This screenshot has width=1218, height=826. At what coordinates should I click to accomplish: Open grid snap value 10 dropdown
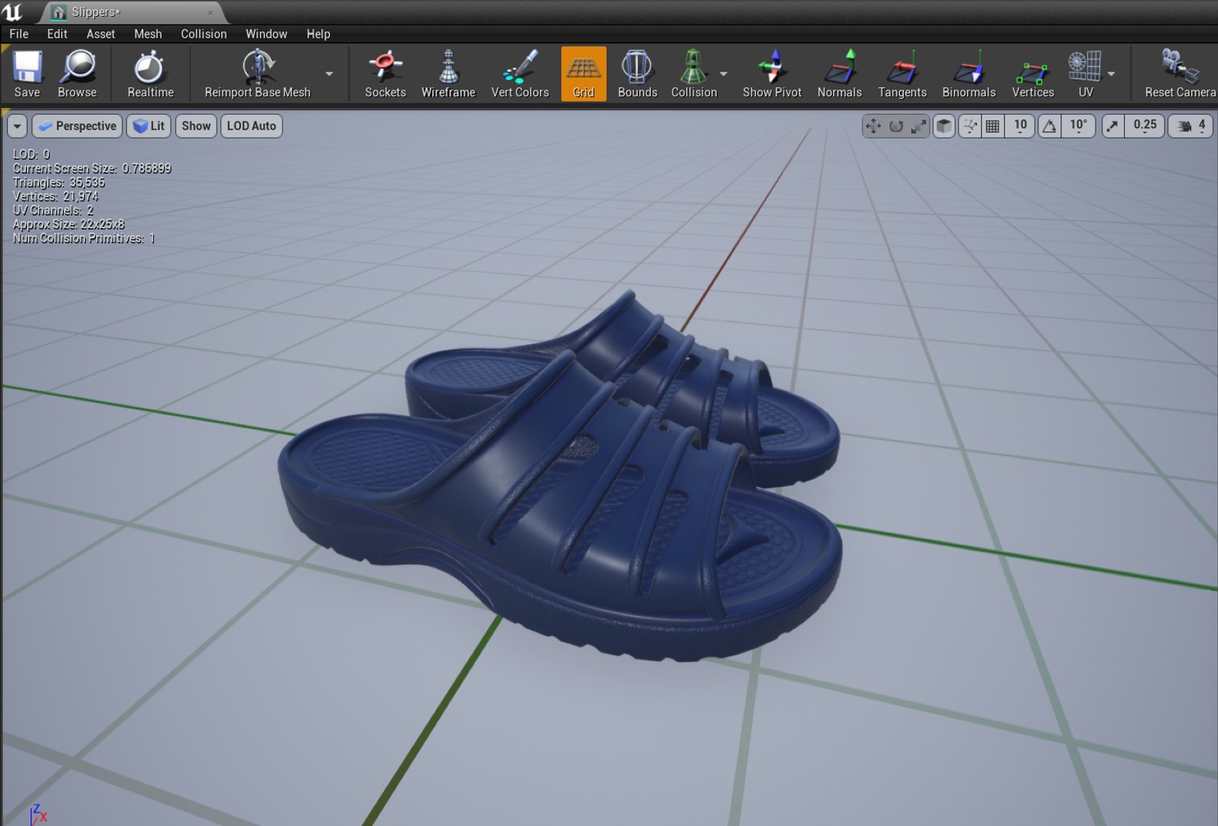(x=1021, y=126)
